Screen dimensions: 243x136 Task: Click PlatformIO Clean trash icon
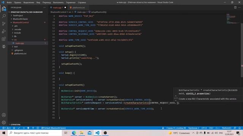[28, 128]
